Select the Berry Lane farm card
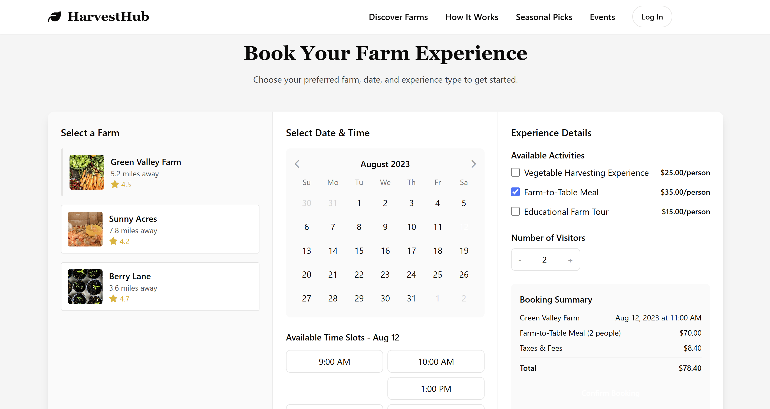770x409 pixels. (160, 287)
